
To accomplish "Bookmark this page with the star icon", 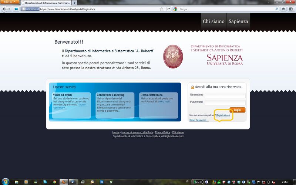I will click(x=161, y=9).
